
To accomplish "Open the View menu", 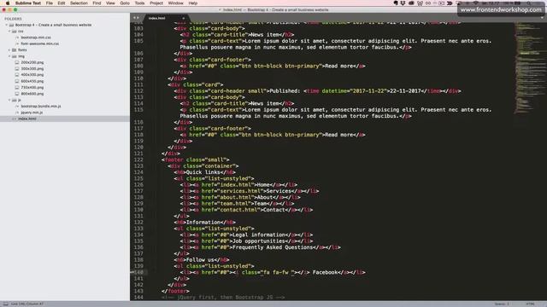I will [x=110, y=3].
